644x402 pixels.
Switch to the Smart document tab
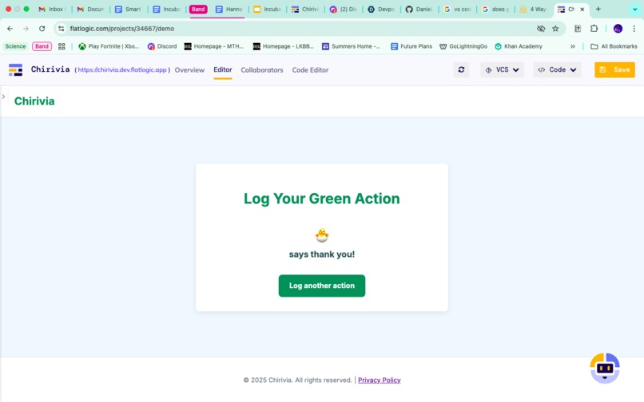click(128, 9)
